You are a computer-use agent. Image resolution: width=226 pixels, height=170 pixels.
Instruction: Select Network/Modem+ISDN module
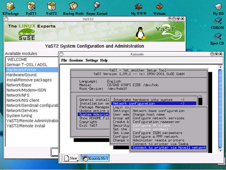[x=32, y=90]
